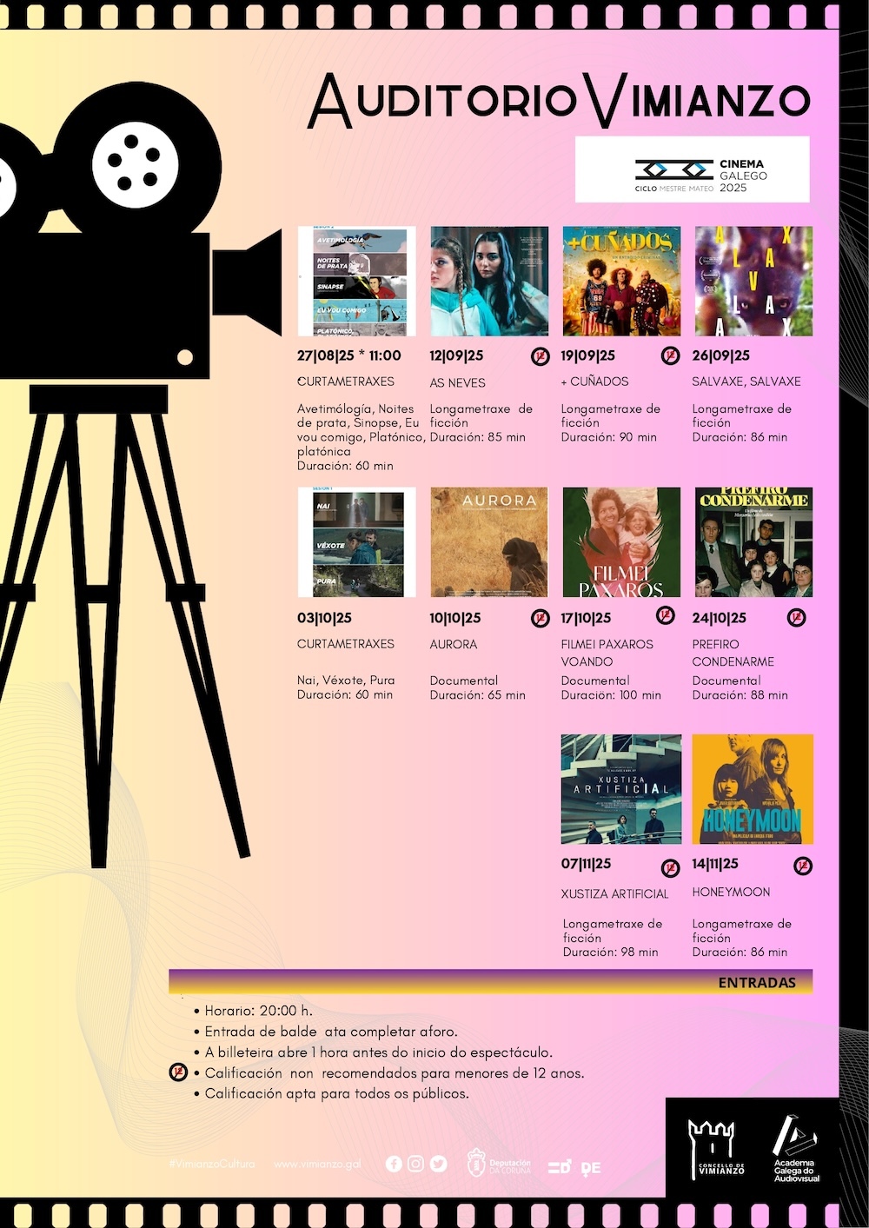The height and width of the screenshot is (1228, 869).
Task: Select the date 19|09|25
Action: point(587,355)
